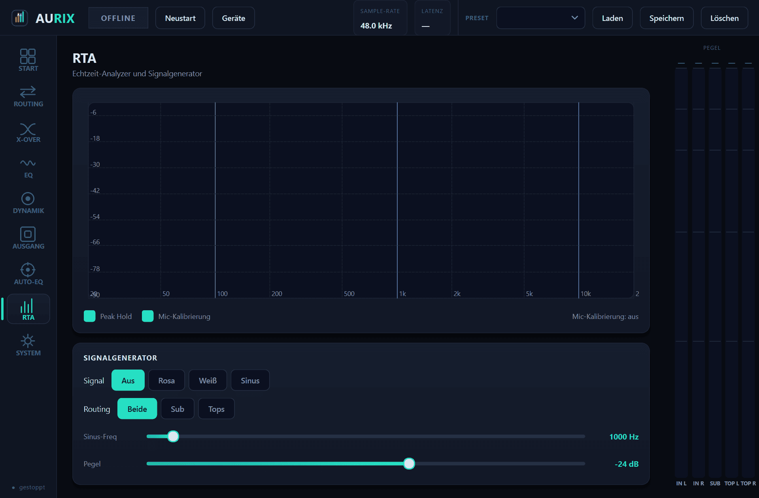Screen dimensions: 759x498
Task: Click the Sinus-Freq slider handle
Action: 173,436
